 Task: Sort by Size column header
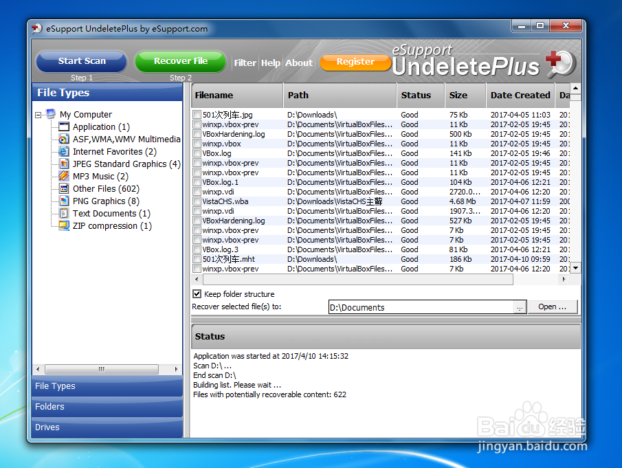click(x=465, y=96)
